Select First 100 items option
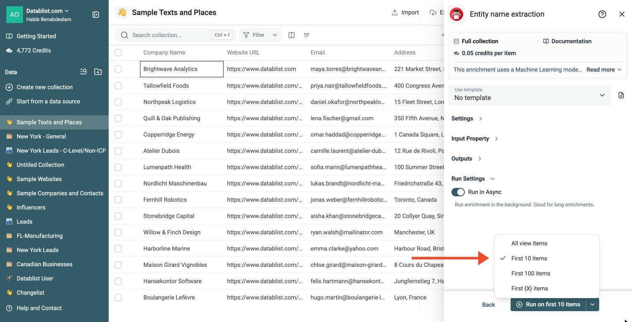 [x=547, y=274]
